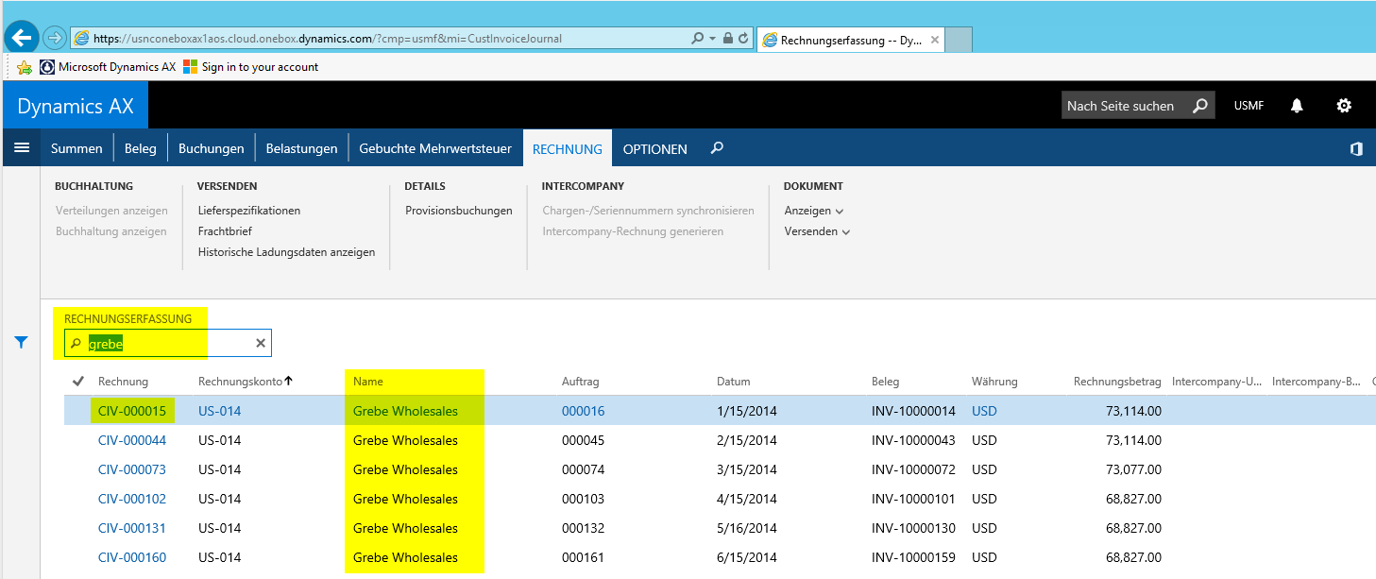Open the Gebuchte Mehrwertsteuer menu item
Screen dimensions: 1376x579
pyautogui.click(x=434, y=148)
